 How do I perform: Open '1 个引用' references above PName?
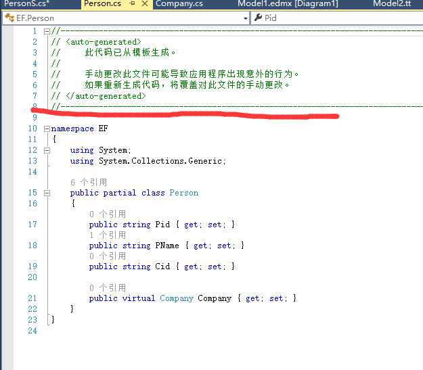[x=108, y=235]
